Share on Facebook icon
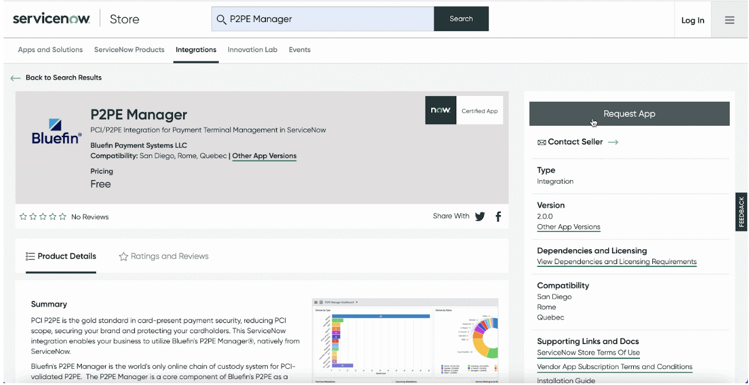The width and height of the screenshot is (749, 385). point(498,216)
